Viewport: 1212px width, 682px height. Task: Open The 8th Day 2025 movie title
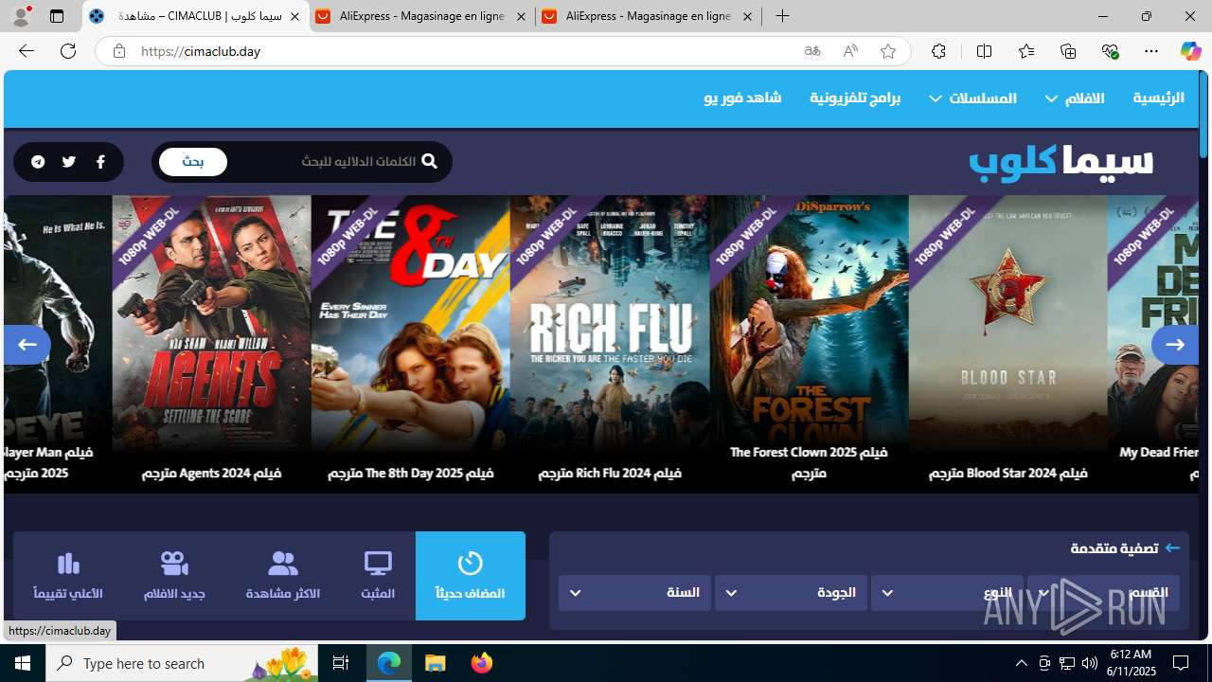411,473
